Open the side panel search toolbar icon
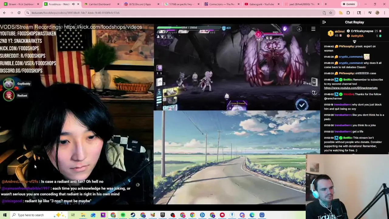Image resolution: width=389 pixels, height=219 pixels. click(359, 13)
